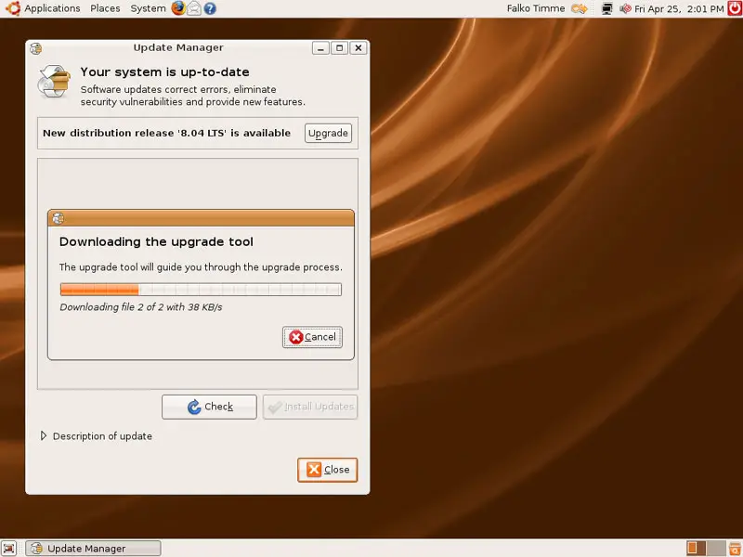Close the Update Manager with Close button
This screenshot has height=557, width=743.
[328, 470]
